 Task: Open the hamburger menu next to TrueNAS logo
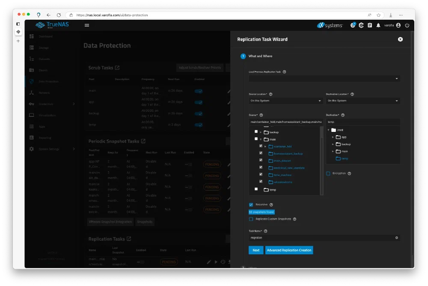(87, 25)
